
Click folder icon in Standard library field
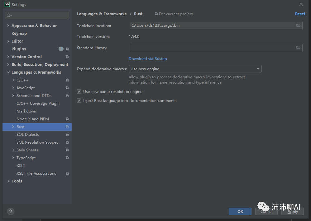point(298,48)
